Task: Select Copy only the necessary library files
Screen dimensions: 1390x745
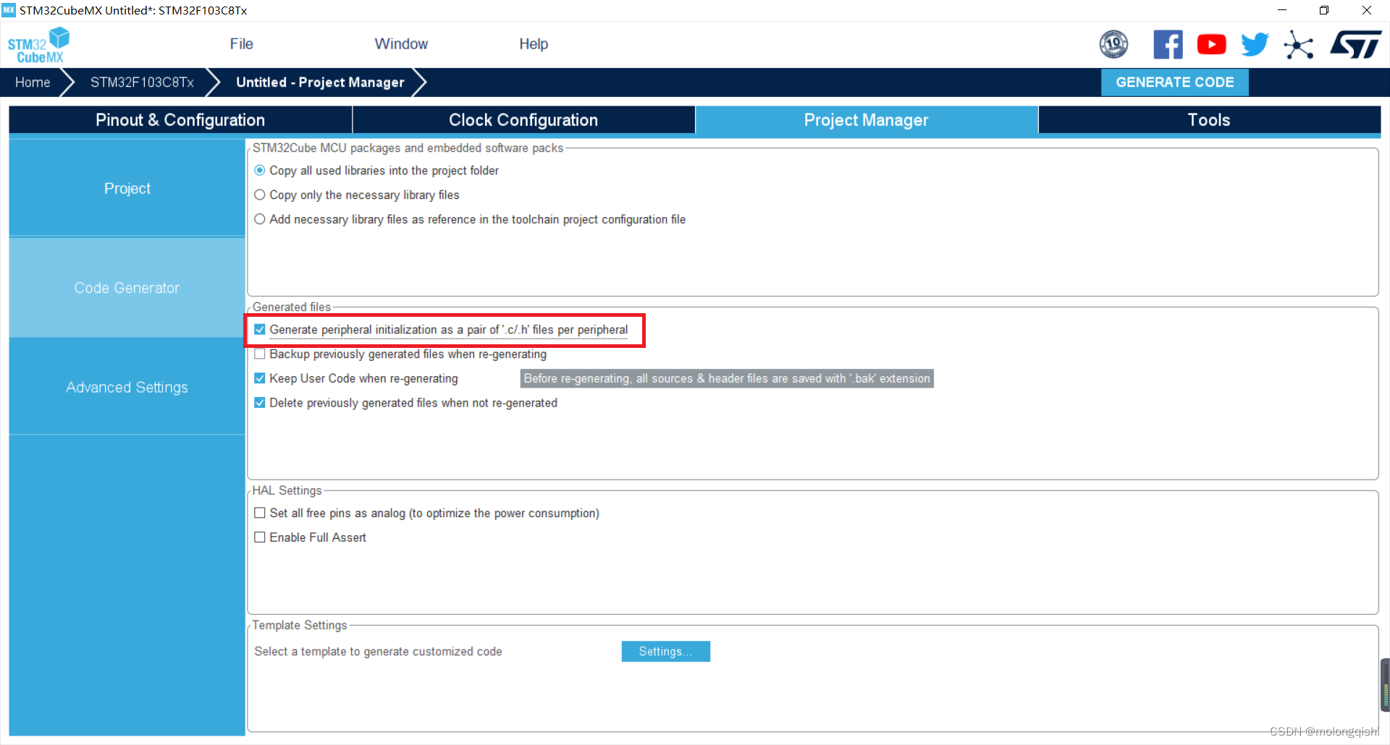Action: click(x=260, y=195)
